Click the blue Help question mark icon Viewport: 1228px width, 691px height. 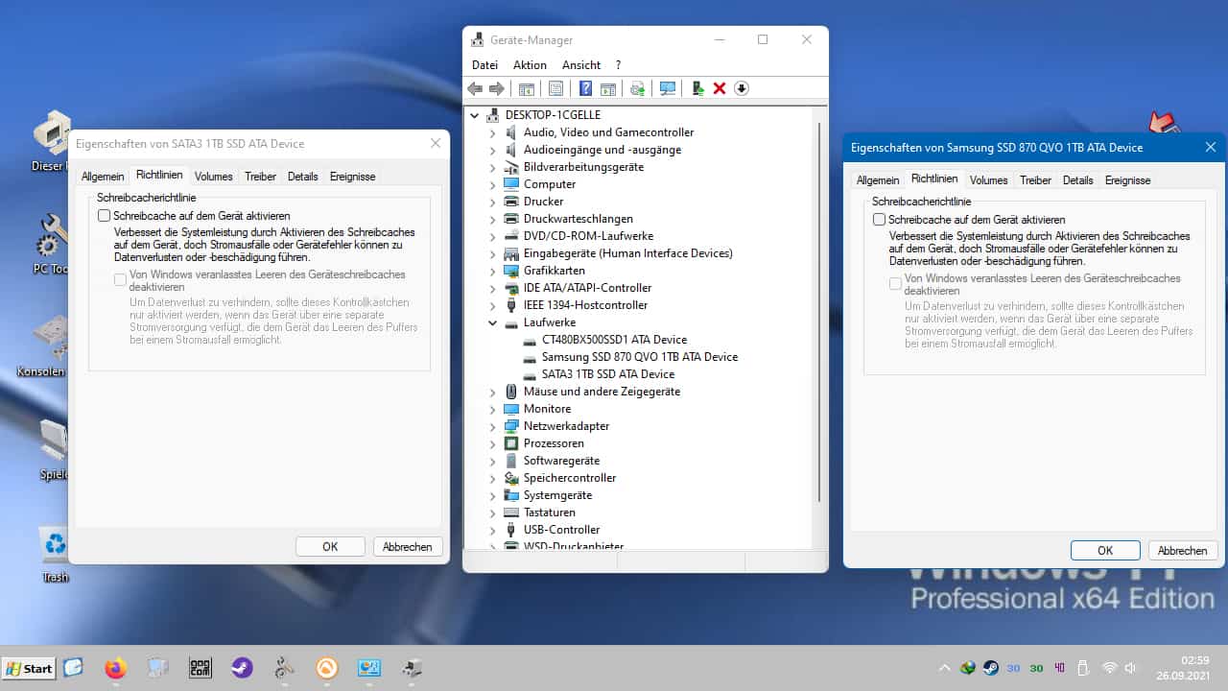pos(585,88)
